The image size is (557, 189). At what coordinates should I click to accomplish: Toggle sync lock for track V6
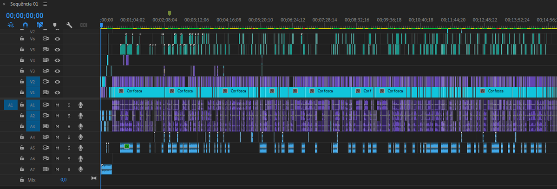[46, 39]
